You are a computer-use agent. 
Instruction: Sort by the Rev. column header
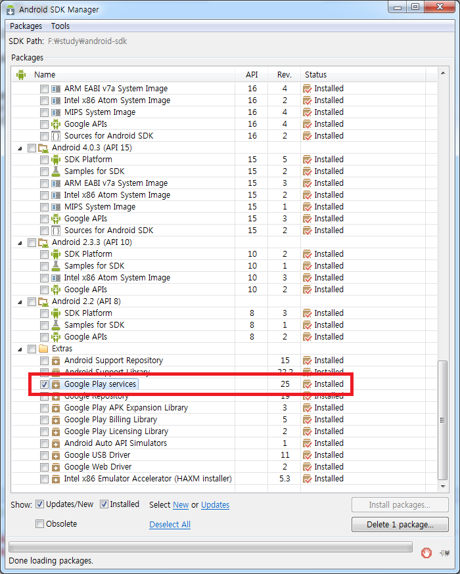tap(284, 75)
